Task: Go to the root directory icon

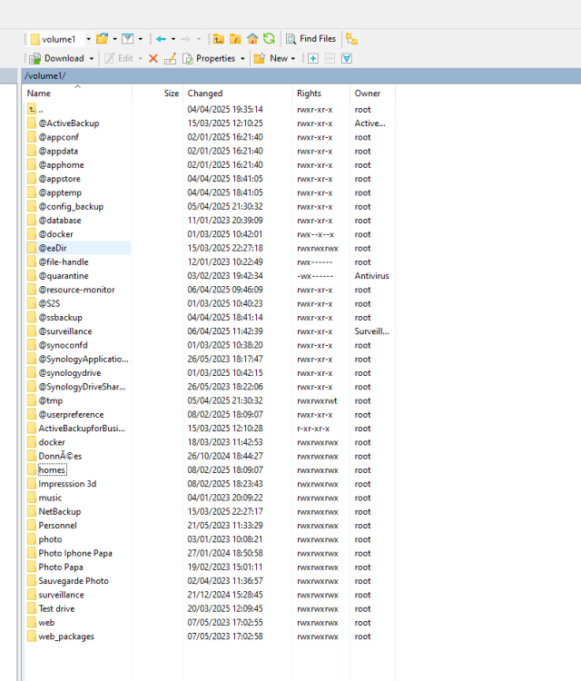Action: [235, 39]
